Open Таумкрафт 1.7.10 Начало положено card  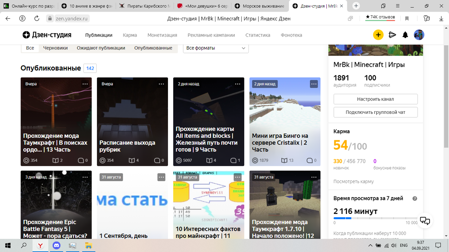[x=285, y=206]
